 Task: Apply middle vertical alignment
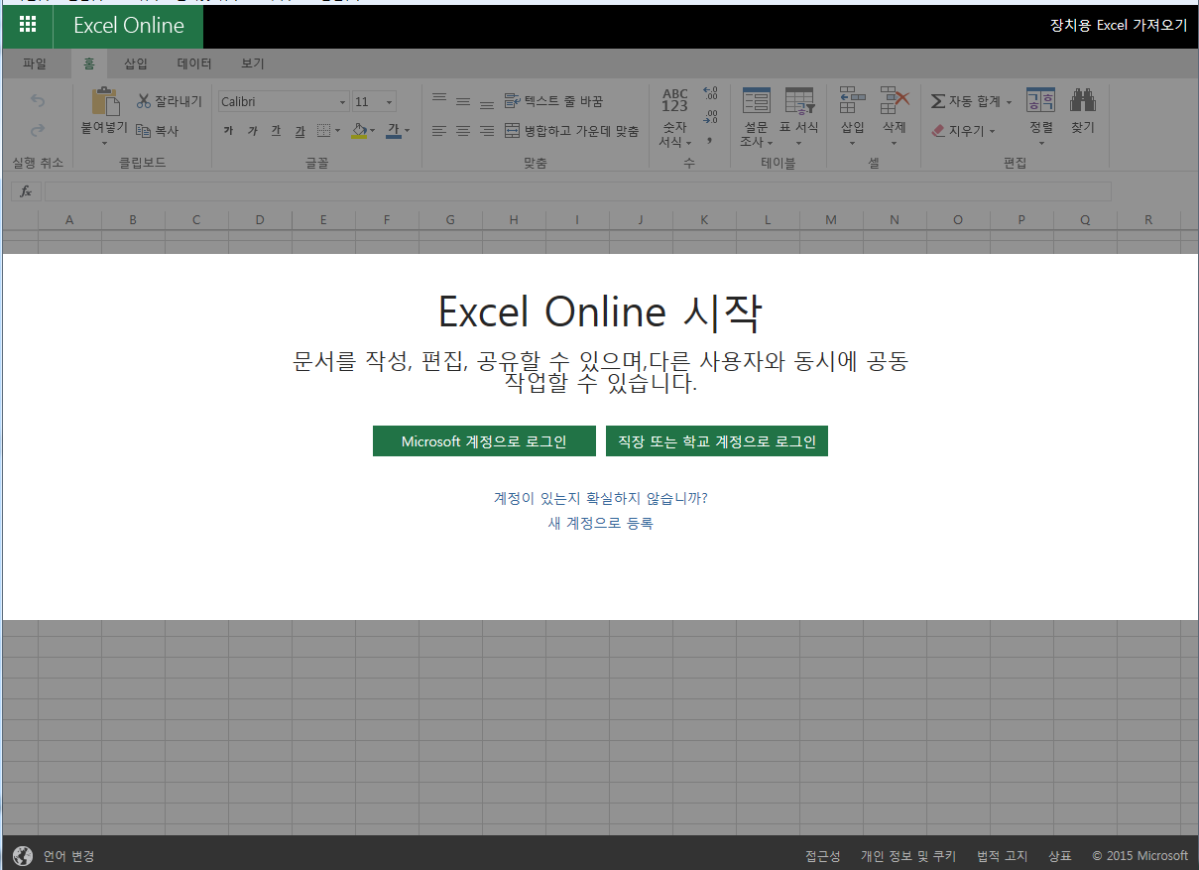tap(463, 101)
